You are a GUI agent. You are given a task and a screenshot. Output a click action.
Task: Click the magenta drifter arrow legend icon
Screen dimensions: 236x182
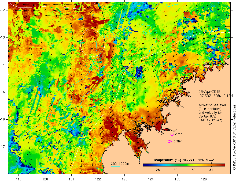coord(170,141)
